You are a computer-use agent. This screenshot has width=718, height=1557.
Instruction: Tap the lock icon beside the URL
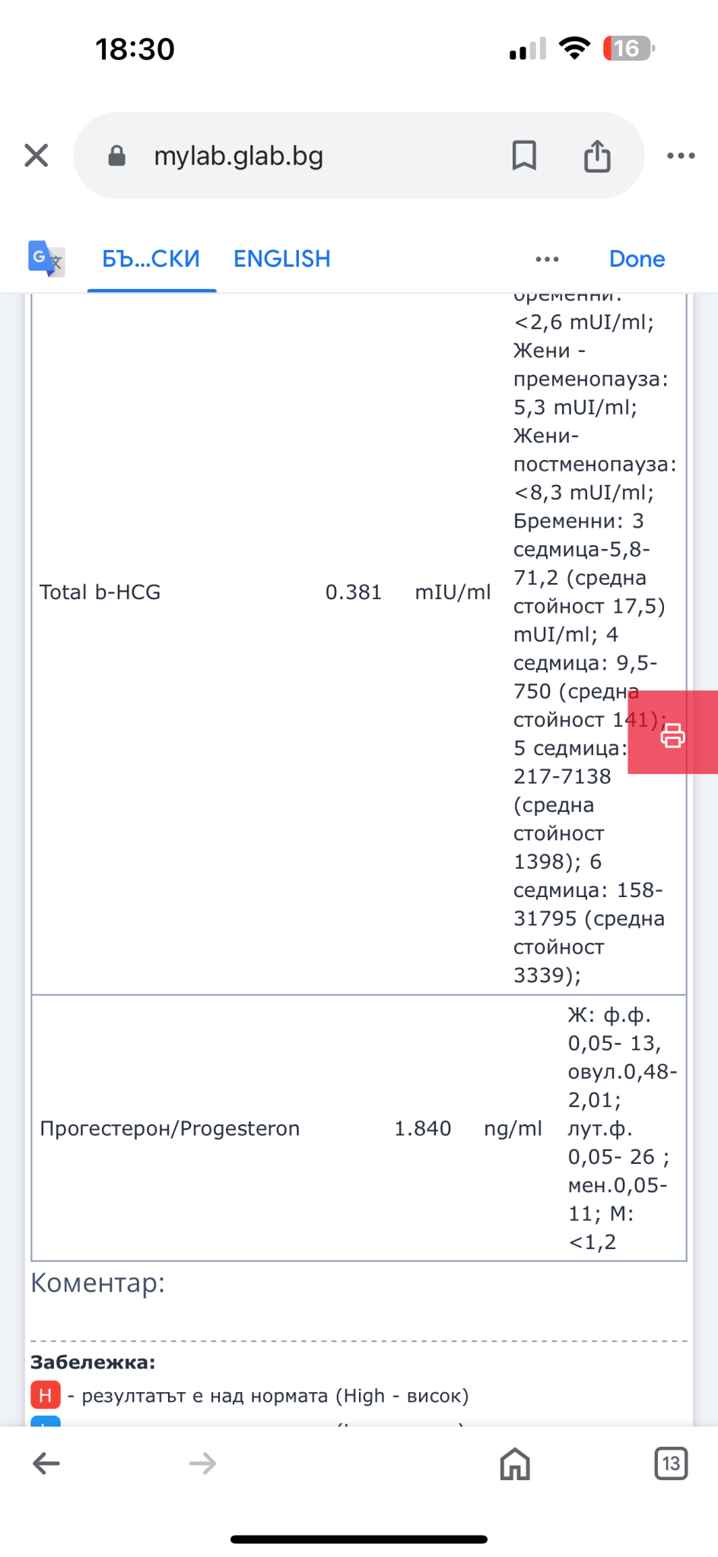point(116,156)
